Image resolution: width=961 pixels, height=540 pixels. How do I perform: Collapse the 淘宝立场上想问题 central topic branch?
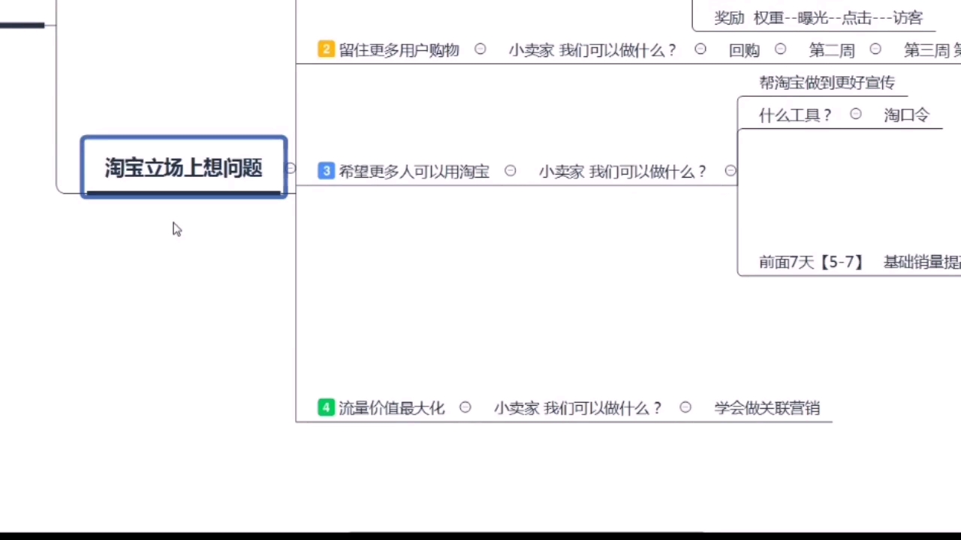click(x=291, y=168)
